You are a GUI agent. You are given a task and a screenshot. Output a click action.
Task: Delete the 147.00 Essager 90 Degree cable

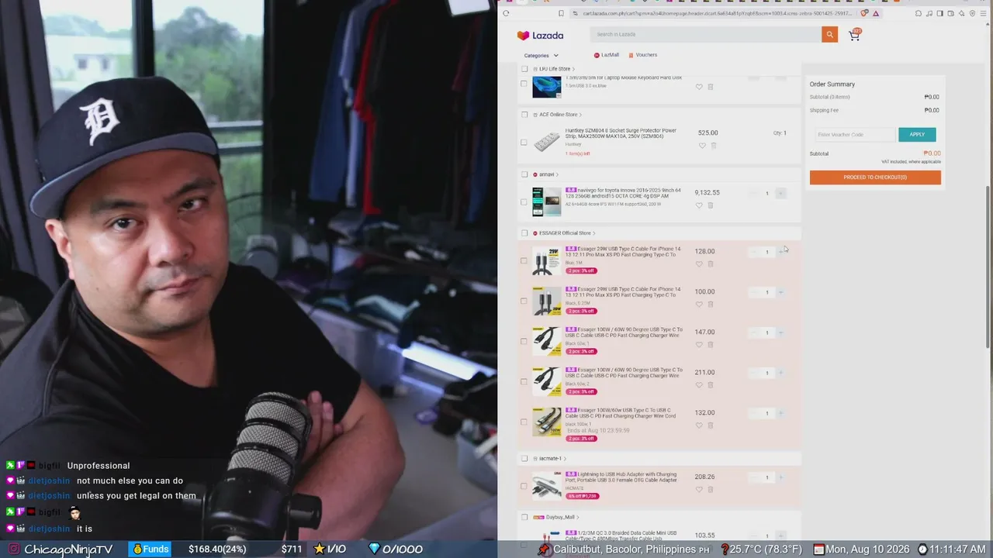point(711,345)
